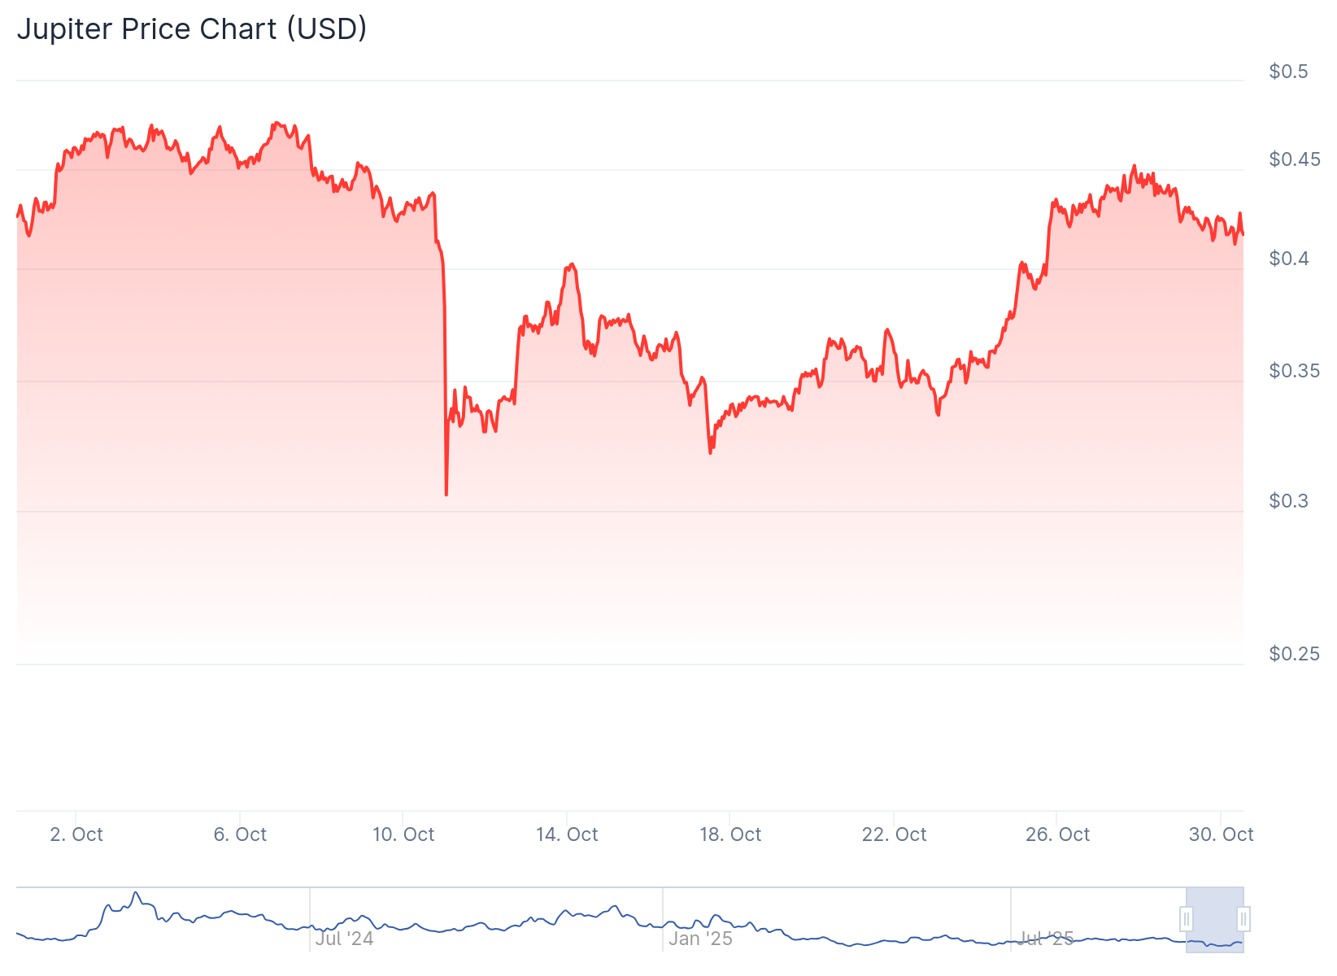Select the $0.3 price axis label
This screenshot has width=1337, height=976.
point(1288,501)
